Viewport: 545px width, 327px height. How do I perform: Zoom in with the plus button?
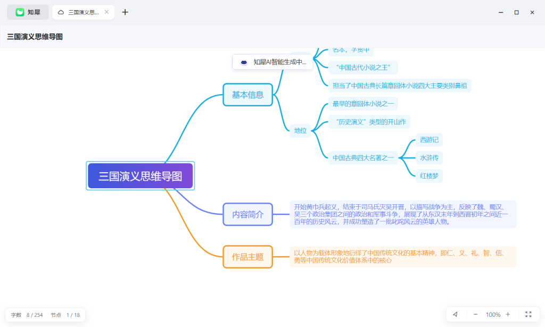click(508, 314)
